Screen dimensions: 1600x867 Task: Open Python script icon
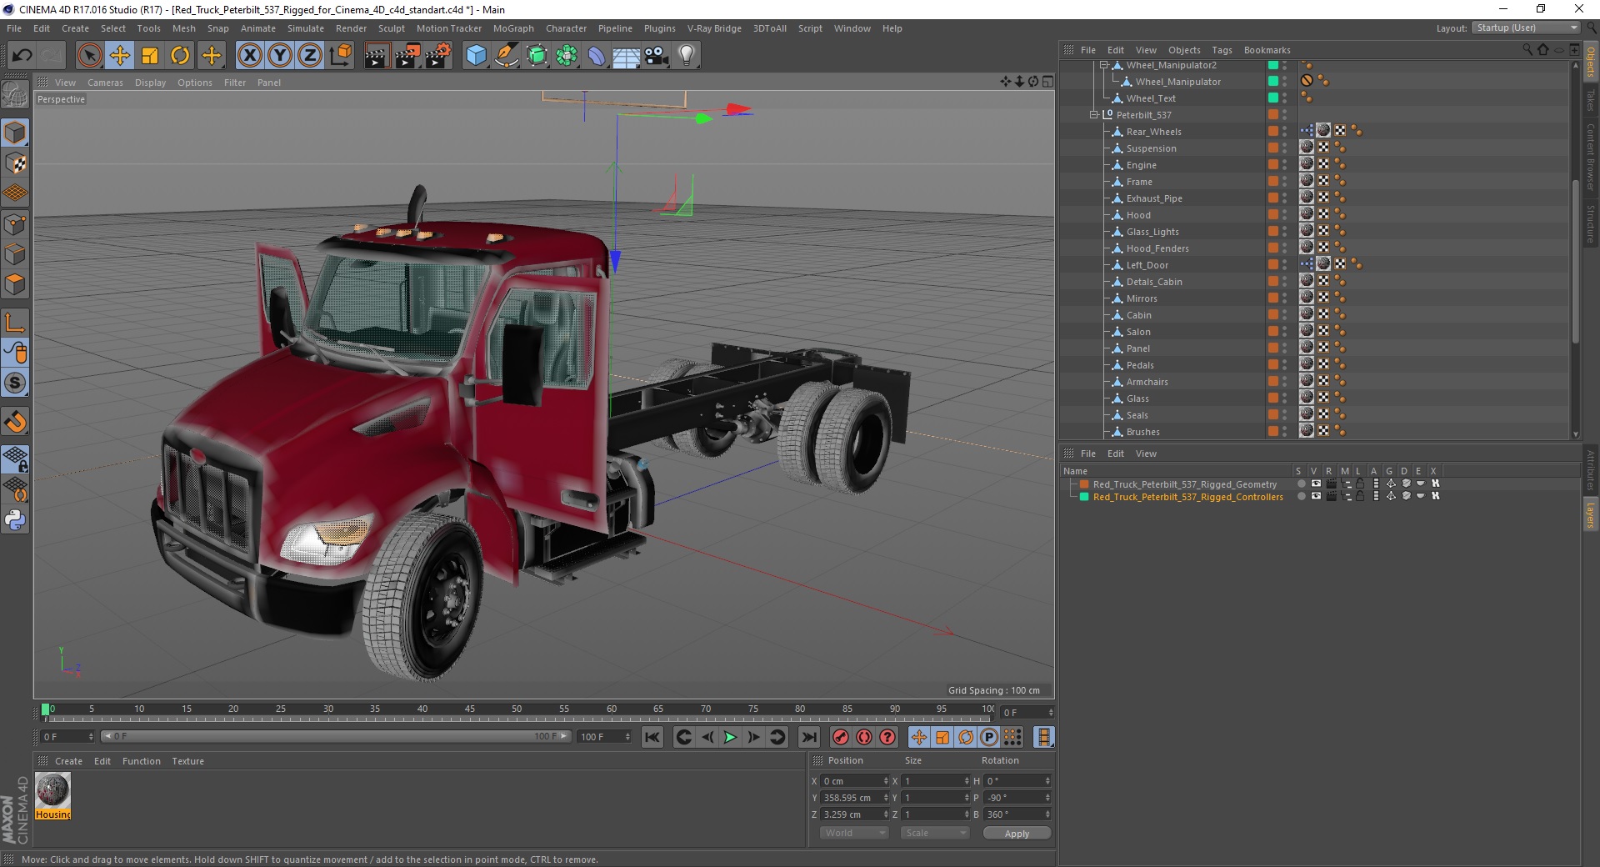click(x=16, y=520)
